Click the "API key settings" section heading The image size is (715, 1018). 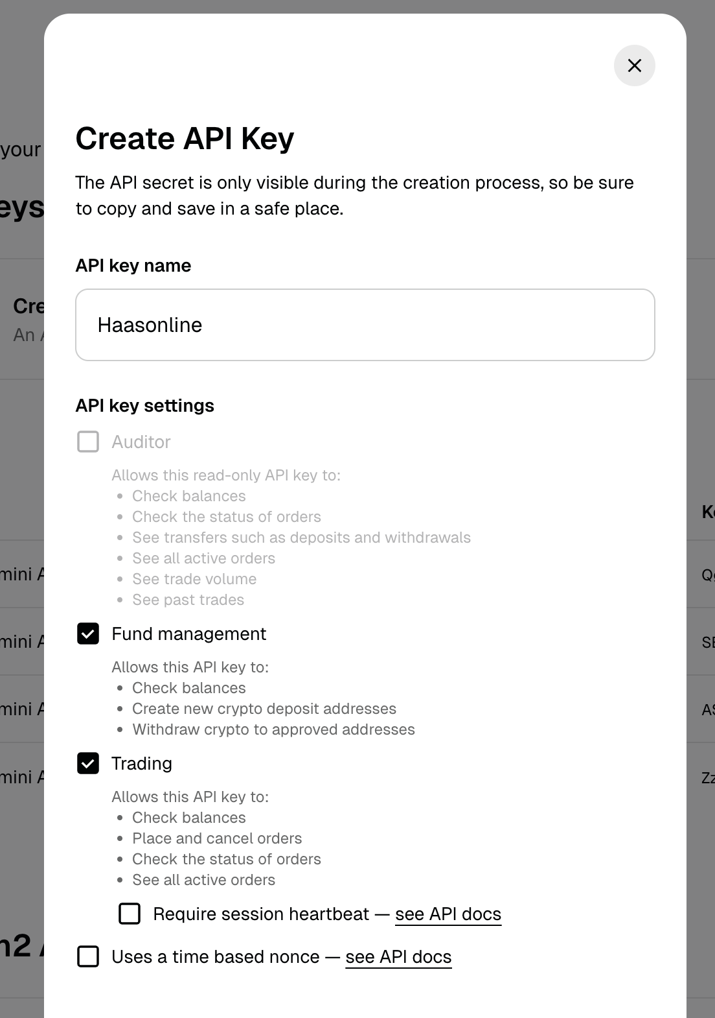[x=144, y=405]
